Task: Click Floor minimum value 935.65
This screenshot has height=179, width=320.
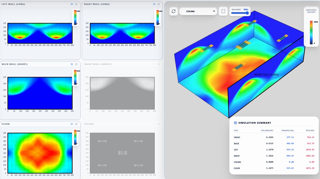Action: click(290, 168)
